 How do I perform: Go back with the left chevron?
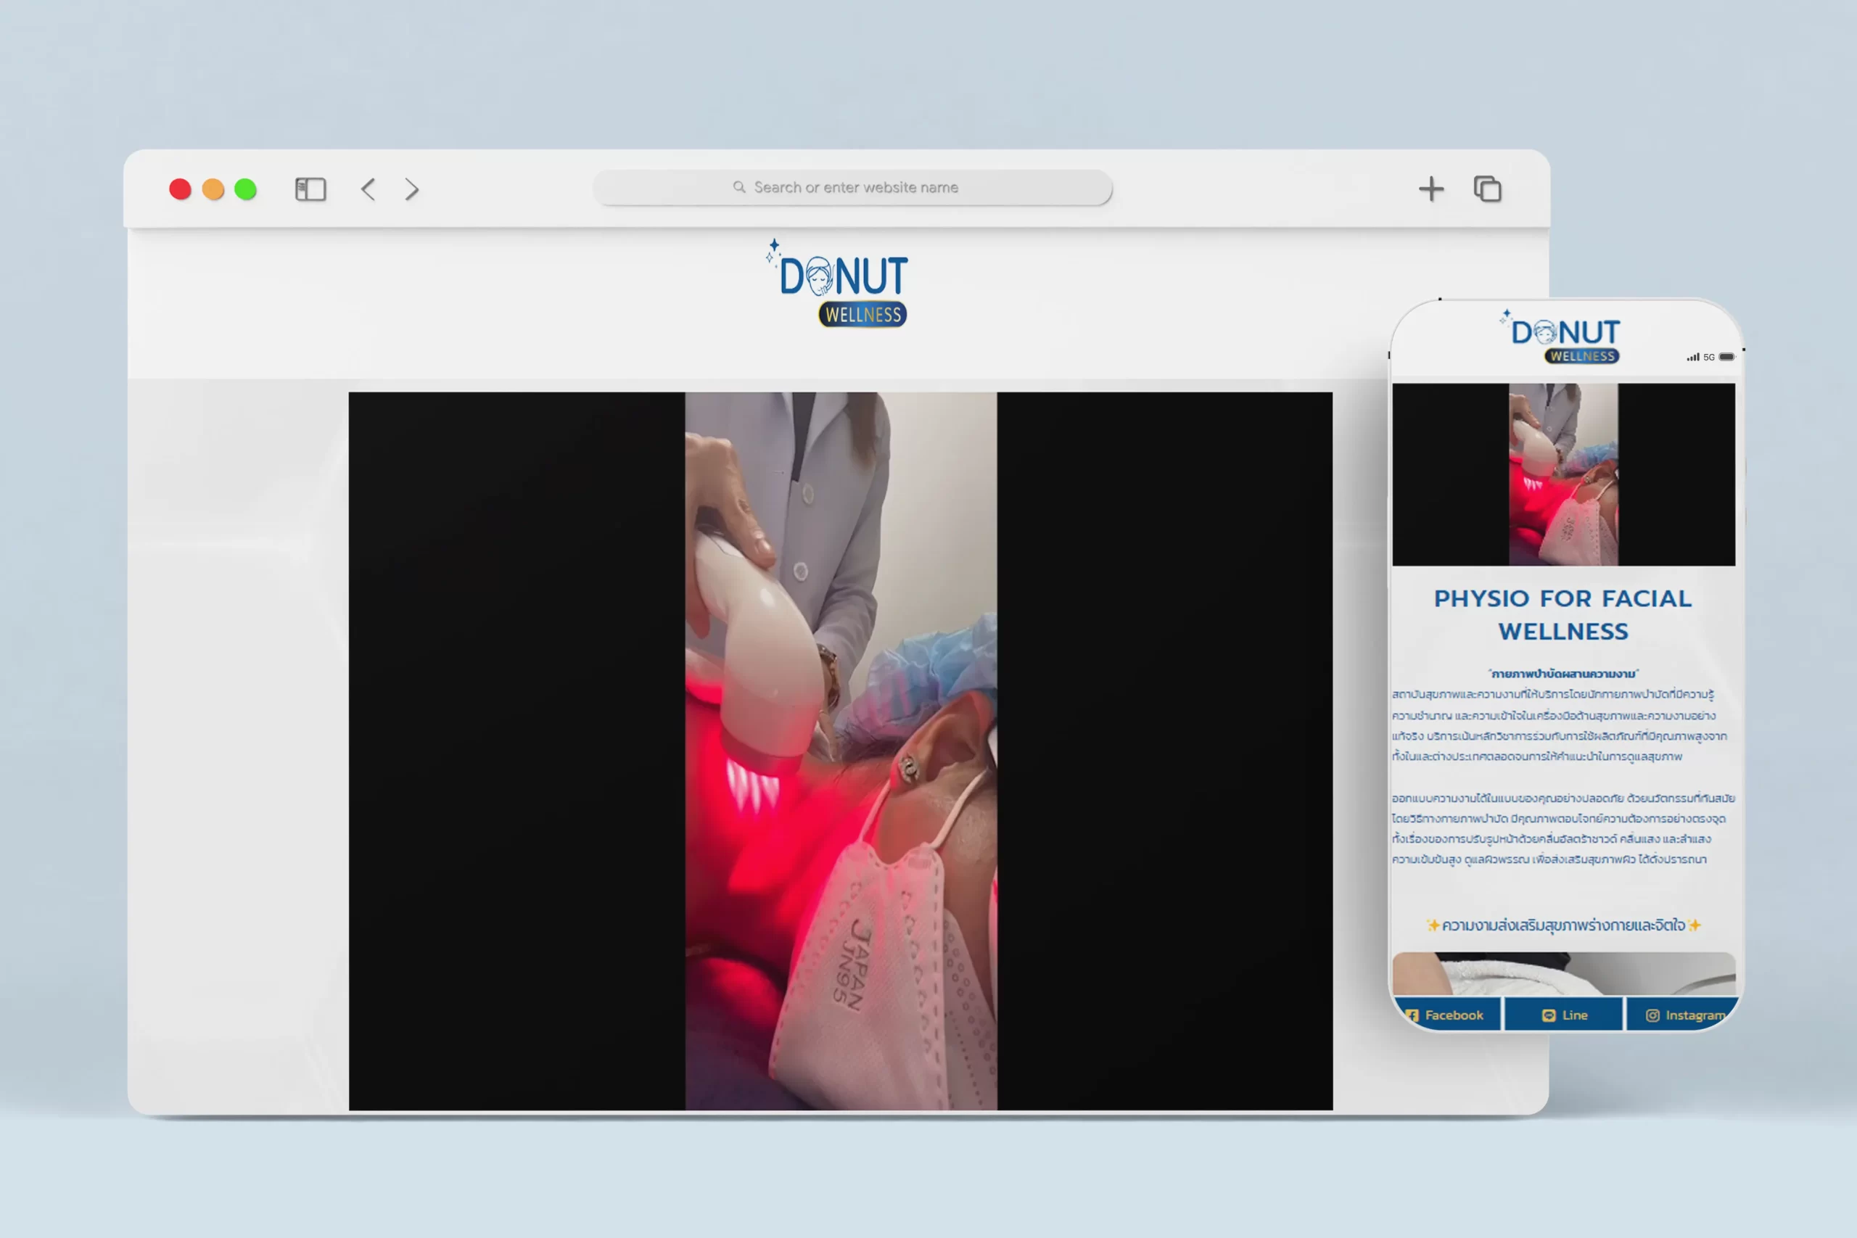coord(368,189)
